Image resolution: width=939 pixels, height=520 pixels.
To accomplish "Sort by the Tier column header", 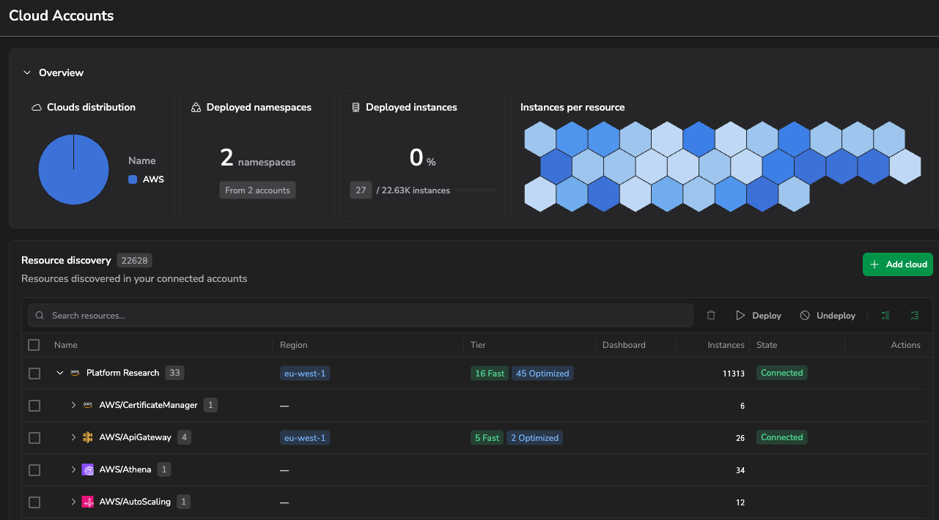I will coord(478,345).
